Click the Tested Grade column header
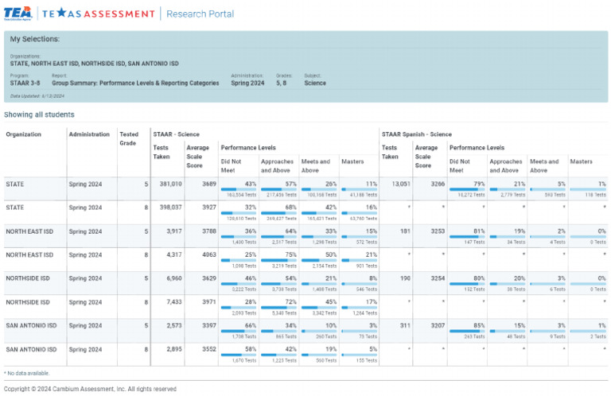This screenshot has height=396, width=611. click(x=128, y=138)
